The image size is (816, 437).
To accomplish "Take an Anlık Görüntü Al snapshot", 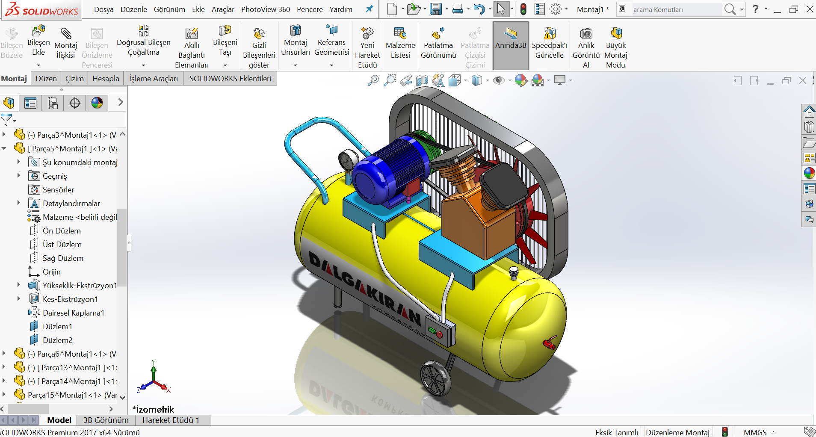I will pos(586,48).
